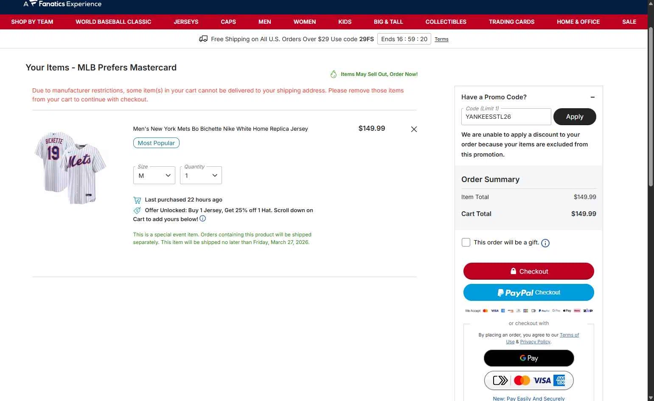Click the PayPal Checkout button
Screen dimensions: 654x401
[x=529, y=292]
